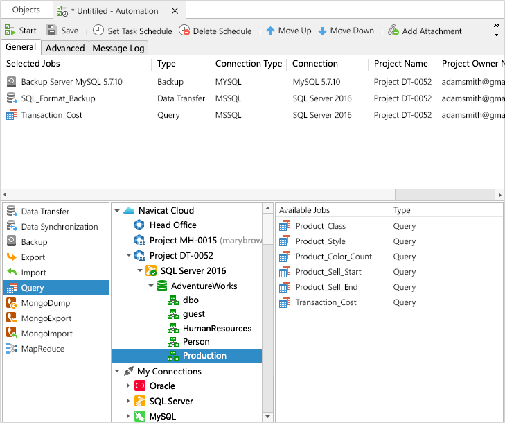Click the Head Office project icon
Image resolution: width=505 pixels, height=423 pixels.
[x=139, y=225]
